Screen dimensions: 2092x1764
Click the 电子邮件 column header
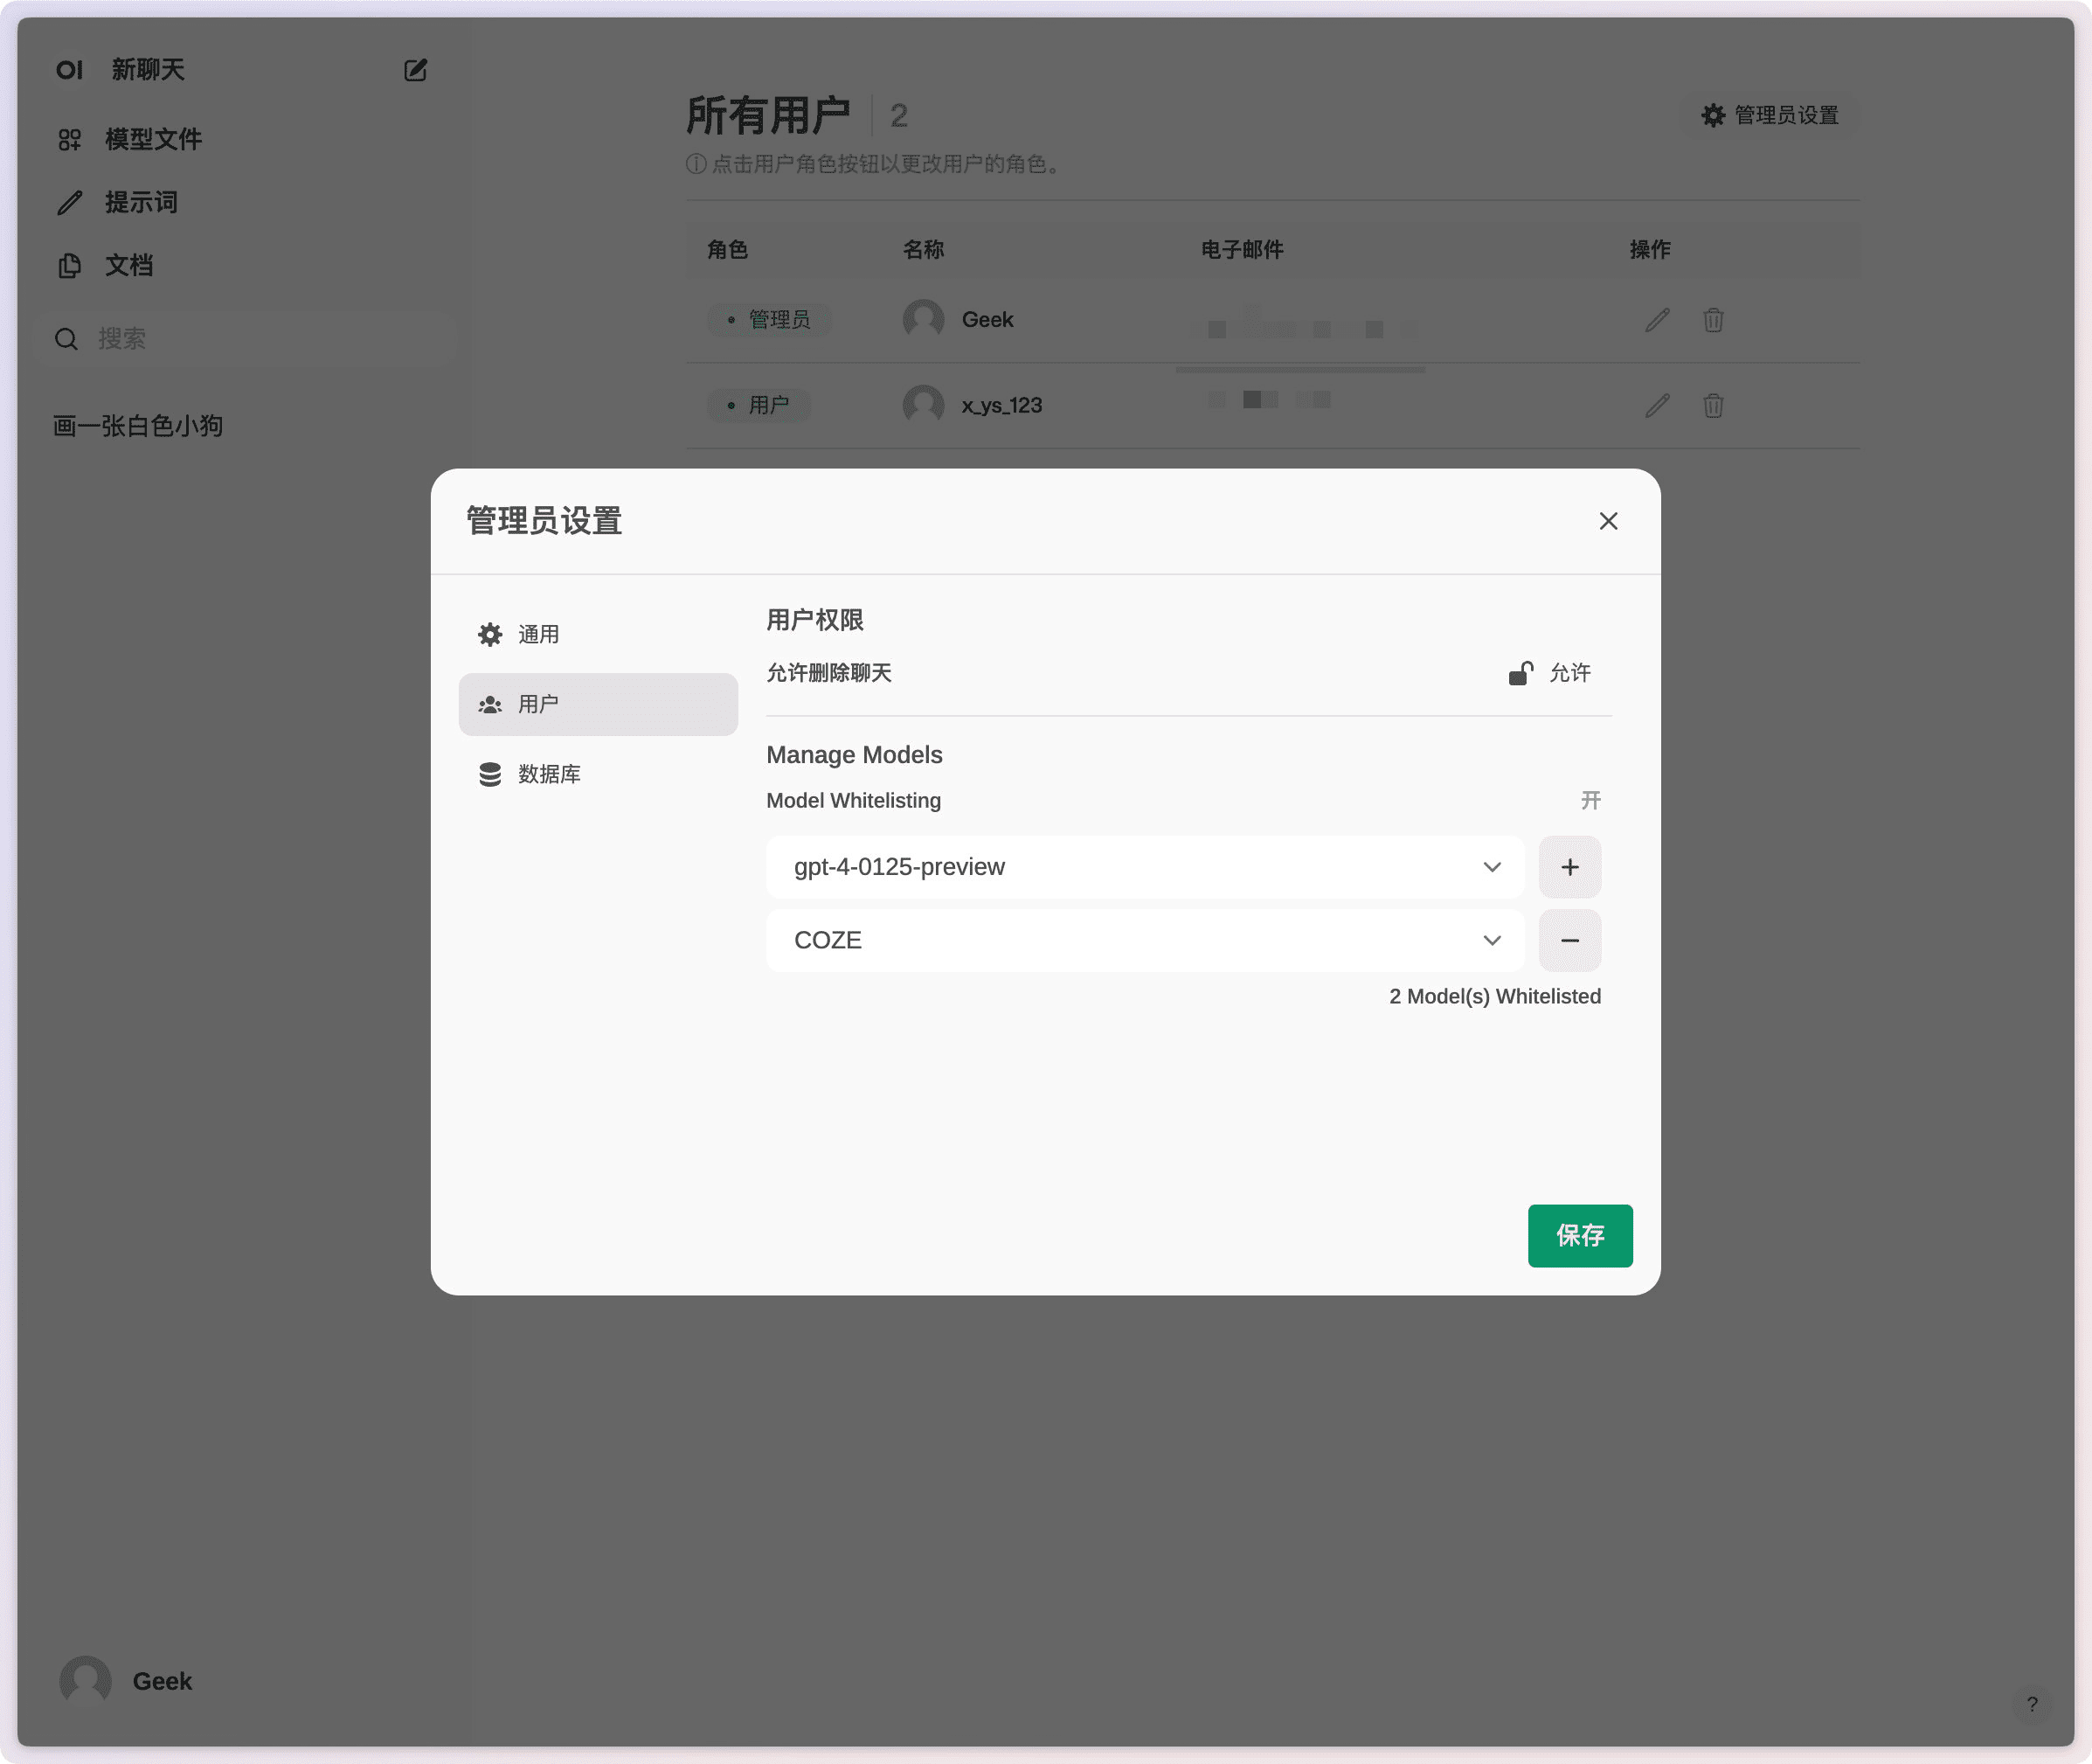pos(1242,250)
